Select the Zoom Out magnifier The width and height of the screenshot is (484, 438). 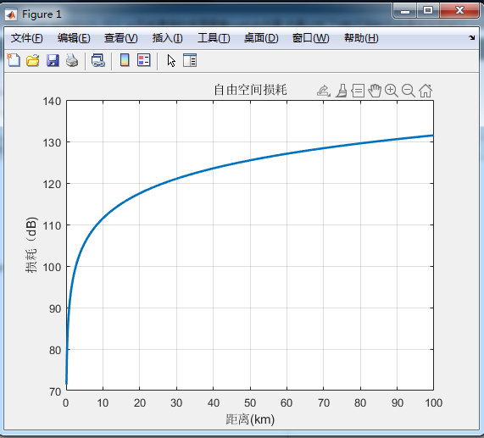[409, 91]
